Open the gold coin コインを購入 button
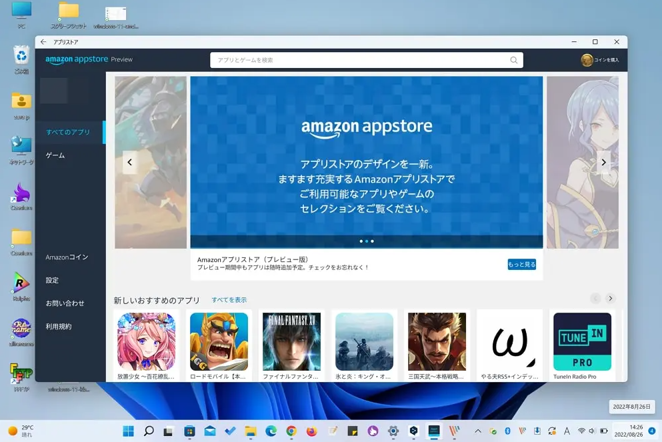 pos(599,60)
